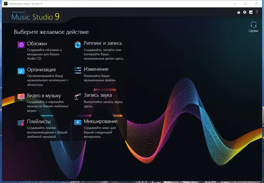Screen dimensions: 264x183
Task: Click the headset Сервис icon
Action: [x=253, y=25]
